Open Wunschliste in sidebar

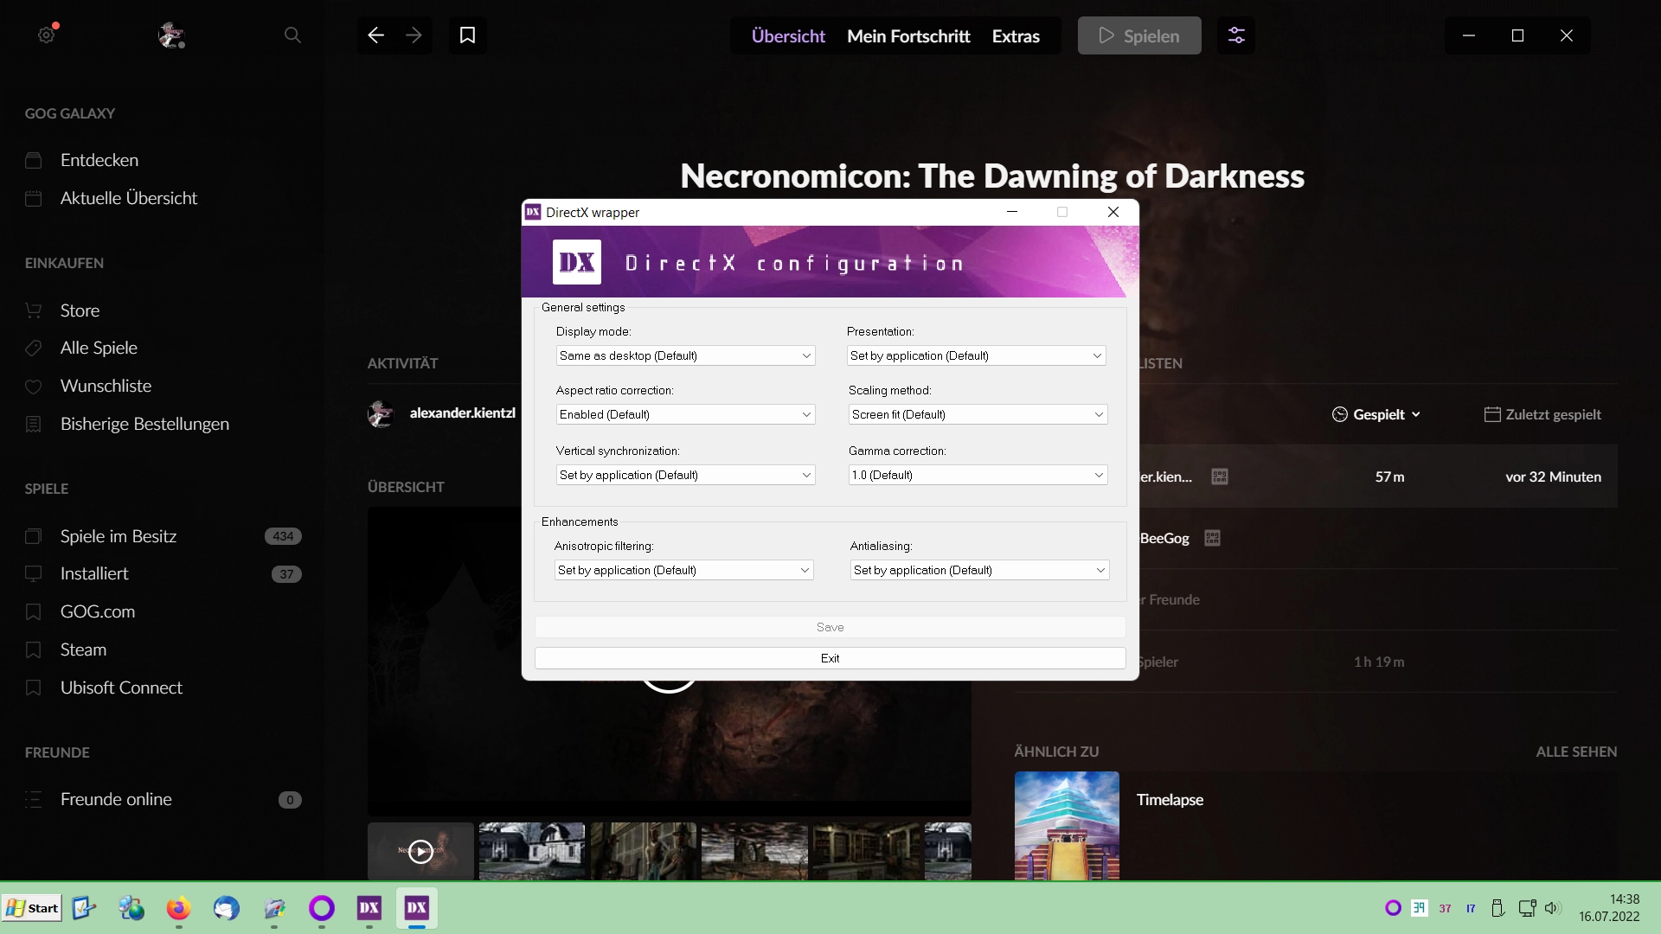106,386
